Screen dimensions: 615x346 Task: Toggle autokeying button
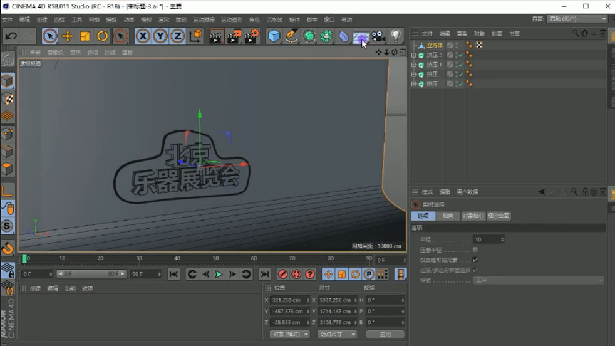click(x=296, y=274)
